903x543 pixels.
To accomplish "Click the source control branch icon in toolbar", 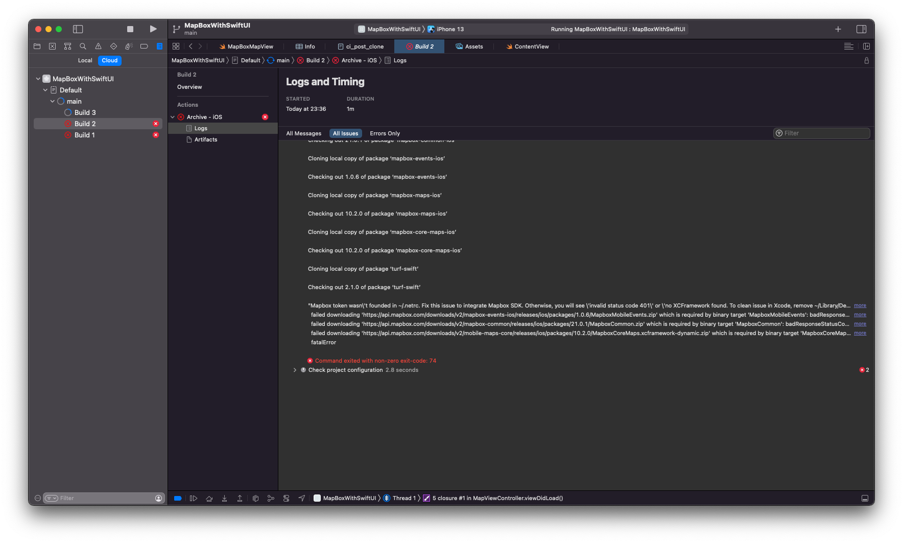I will (176, 29).
